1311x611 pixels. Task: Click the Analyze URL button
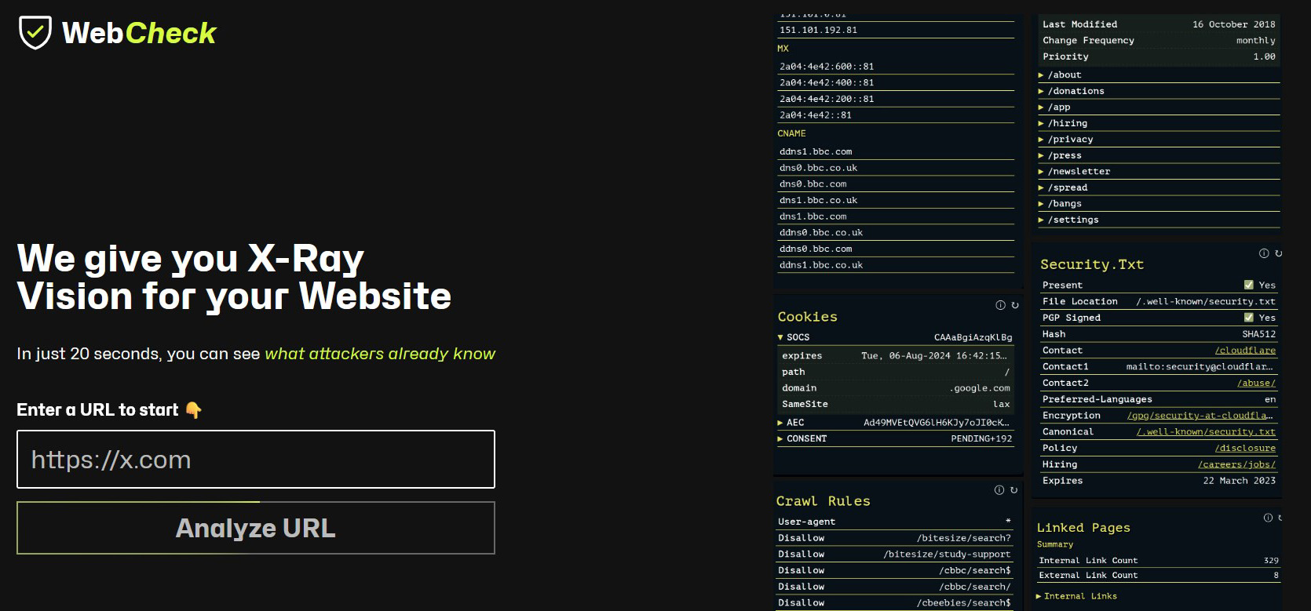coord(256,528)
